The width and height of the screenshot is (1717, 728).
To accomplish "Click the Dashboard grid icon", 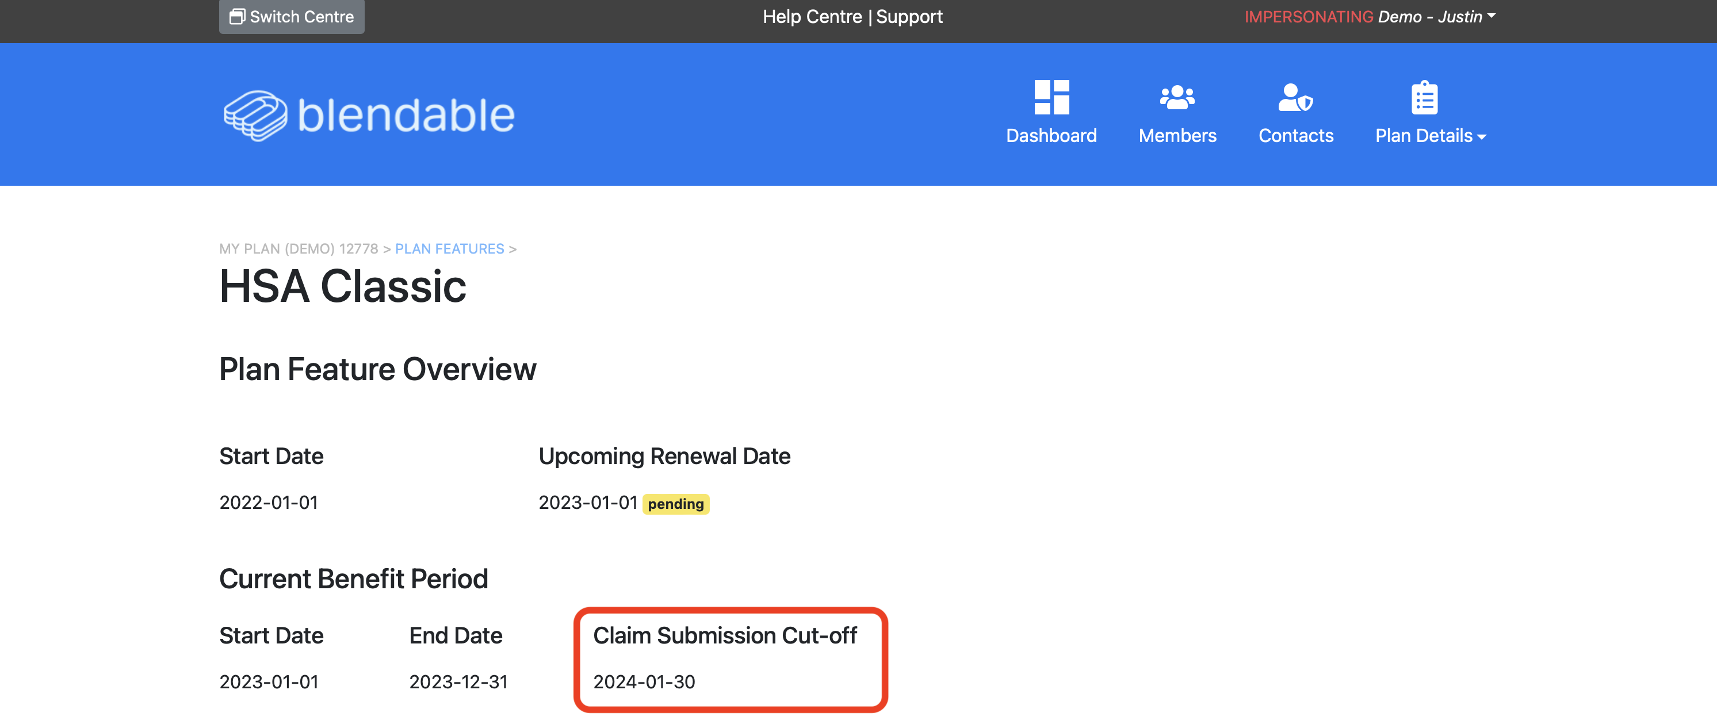I will point(1051,97).
